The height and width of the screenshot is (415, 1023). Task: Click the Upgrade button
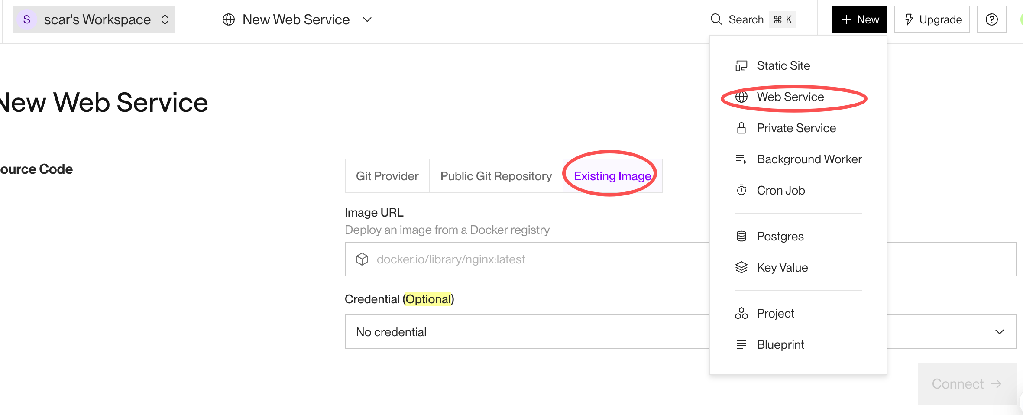pos(932,19)
